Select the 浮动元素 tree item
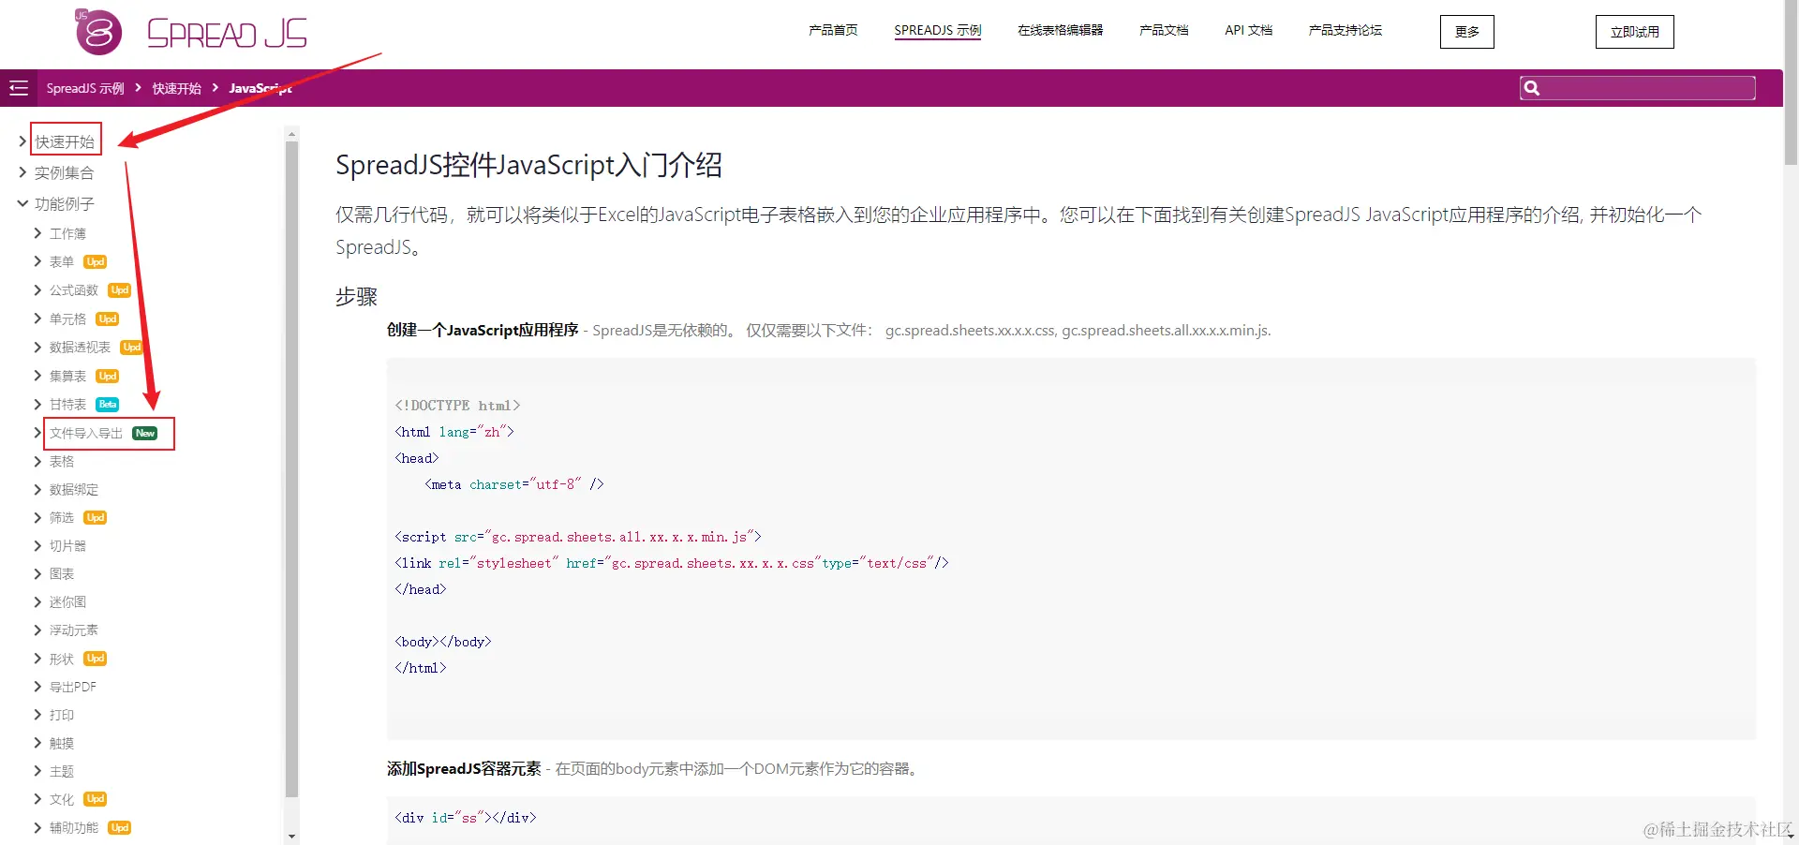 point(74,630)
